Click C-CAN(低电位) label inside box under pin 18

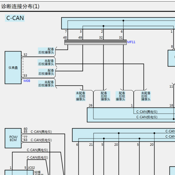click(x=147, y=117)
